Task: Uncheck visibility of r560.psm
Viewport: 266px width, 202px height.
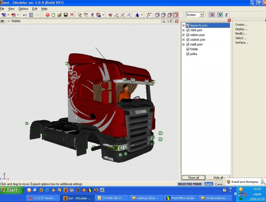Action: coord(188,30)
